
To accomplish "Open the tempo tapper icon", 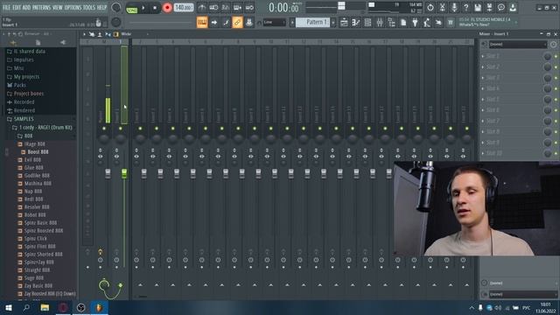I will [427, 23].
